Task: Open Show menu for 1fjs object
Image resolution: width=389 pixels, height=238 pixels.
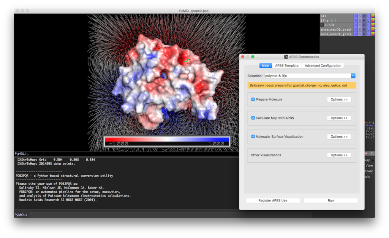Action: [360, 21]
